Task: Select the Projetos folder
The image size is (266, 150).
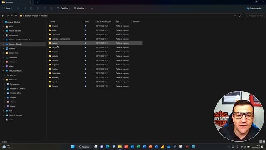Action: pyautogui.click(x=54, y=69)
